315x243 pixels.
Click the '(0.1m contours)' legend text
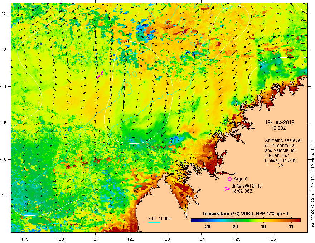point(280,145)
